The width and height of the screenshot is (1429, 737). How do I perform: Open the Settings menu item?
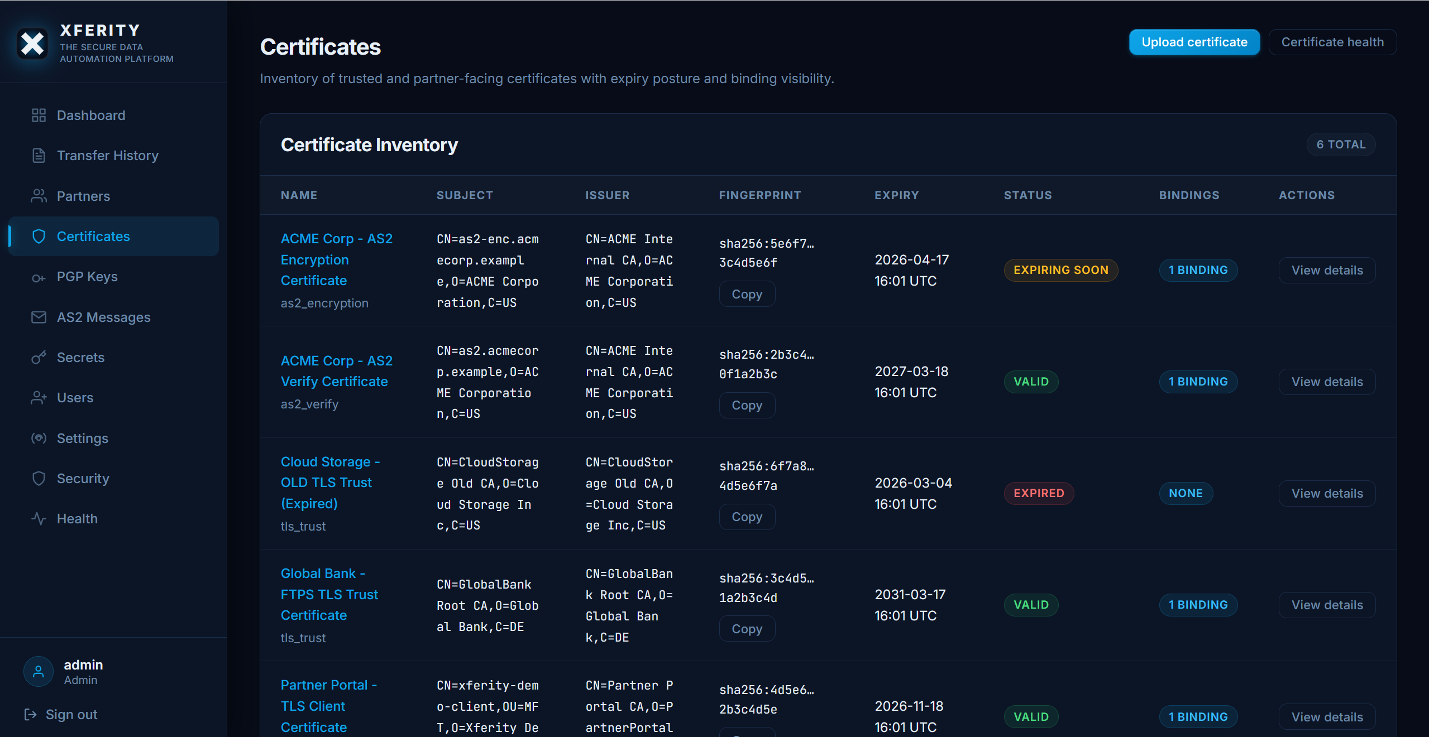point(82,439)
